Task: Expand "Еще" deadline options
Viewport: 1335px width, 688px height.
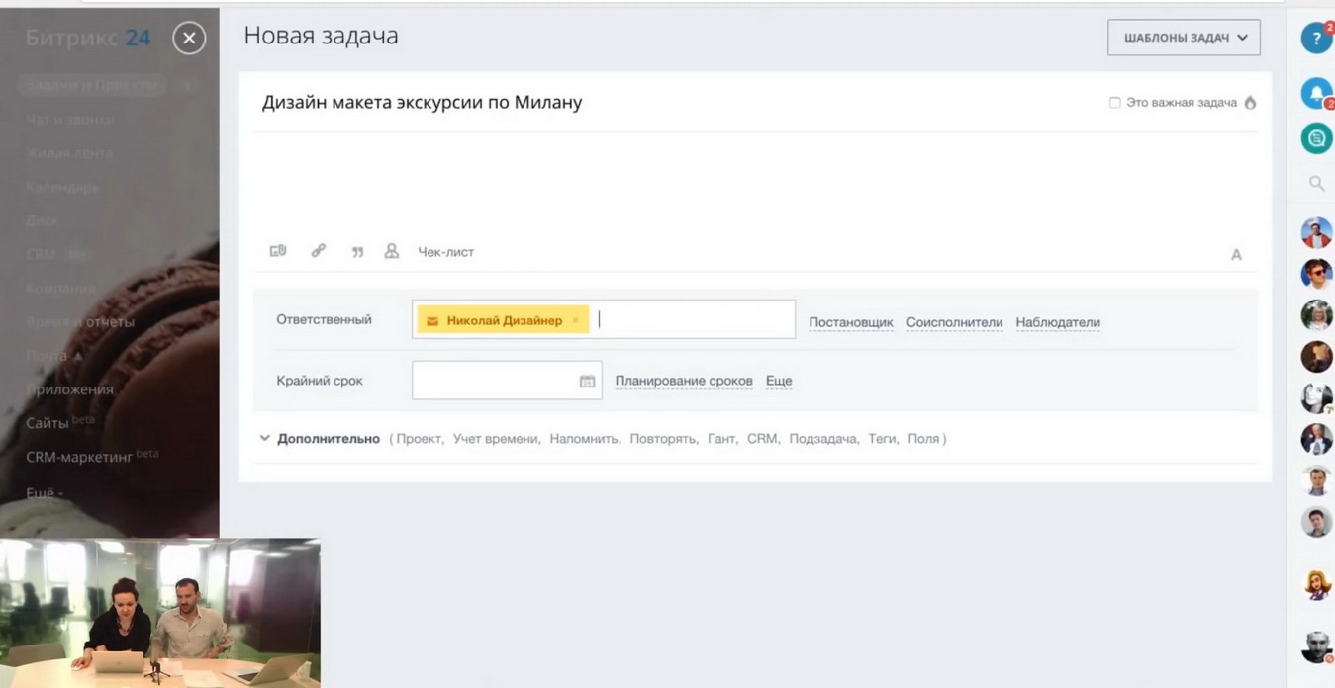Action: point(779,381)
